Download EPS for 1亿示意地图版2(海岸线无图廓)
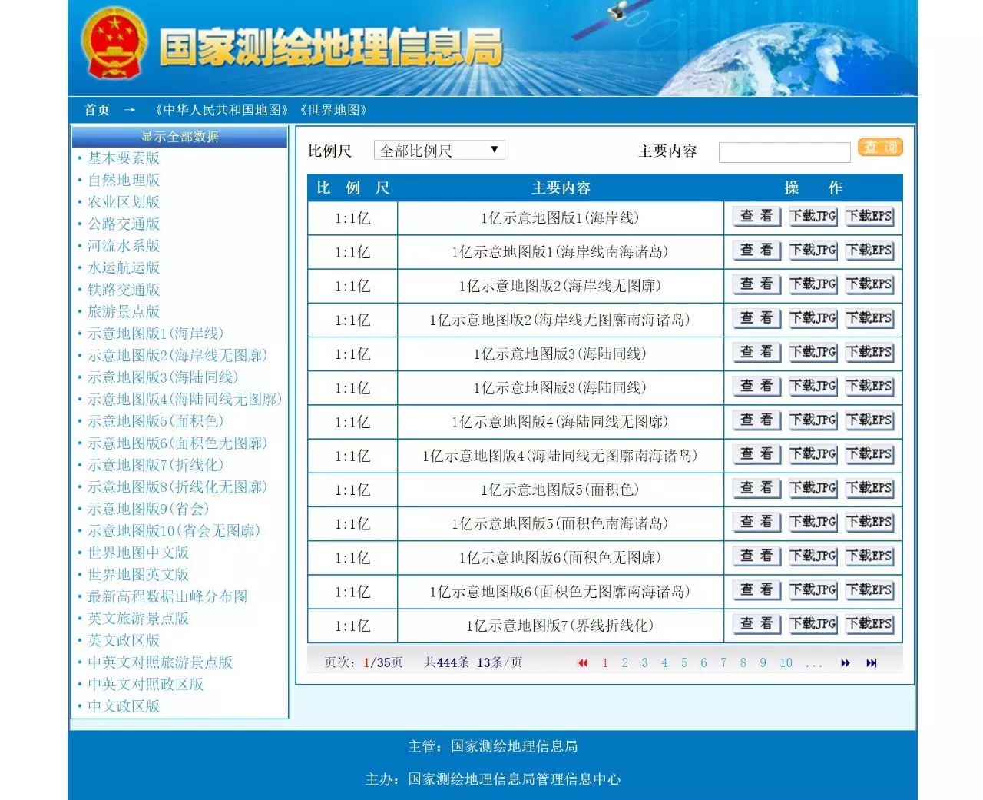Viewport: 983px width, 800px height. tap(869, 284)
